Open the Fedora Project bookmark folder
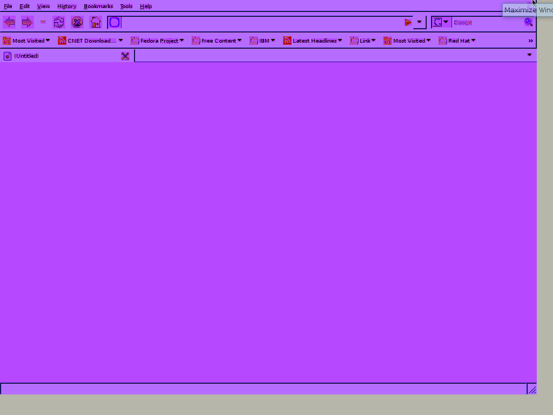The height and width of the screenshot is (415, 553). pos(157,41)
